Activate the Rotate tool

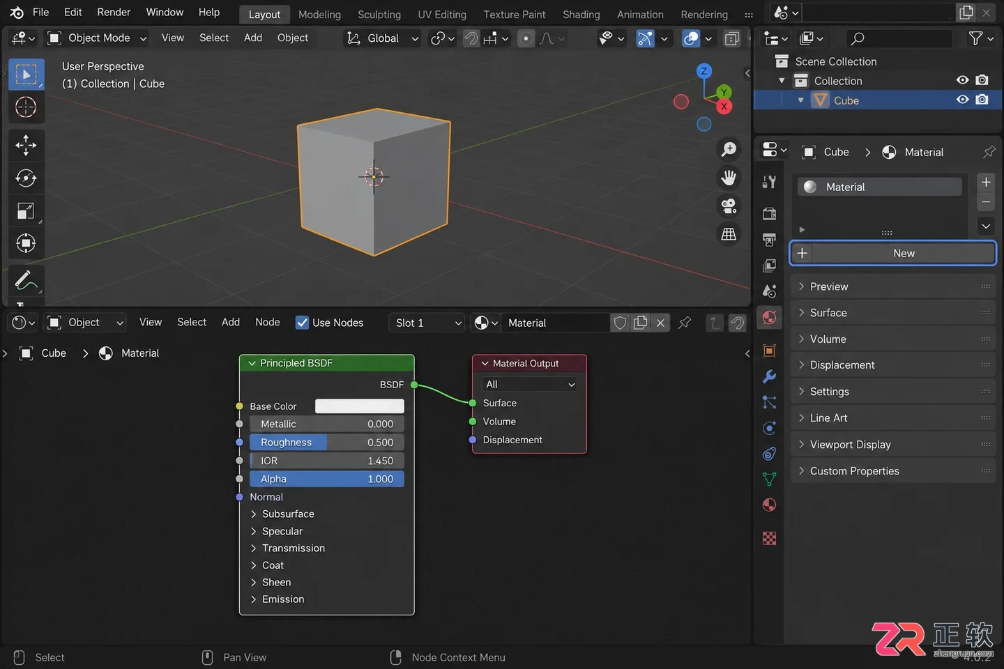tap(26, 178)
